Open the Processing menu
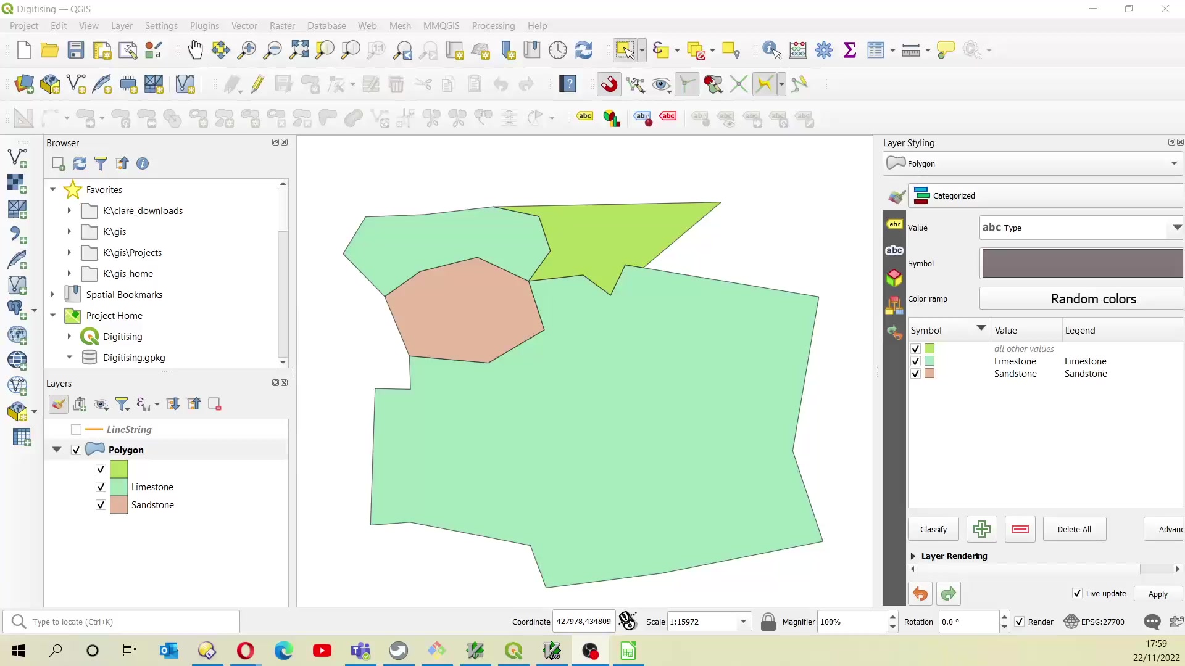Viewport: 1185px width, 666px height. coord(493,25)
